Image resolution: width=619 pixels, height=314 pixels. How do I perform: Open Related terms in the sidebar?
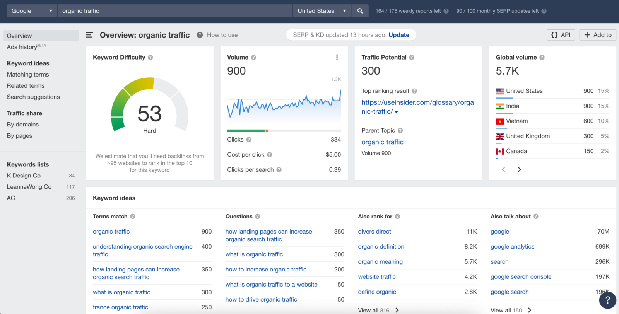pyautogui.click(x=26, y=86)
